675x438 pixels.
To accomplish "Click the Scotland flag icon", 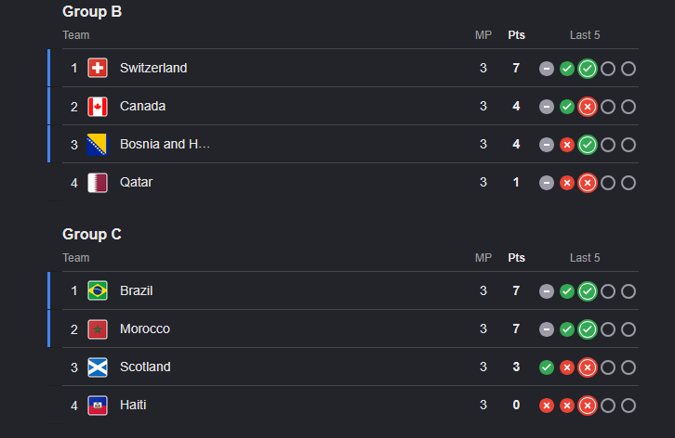I will pyautogui.click(x=98, y=367).
